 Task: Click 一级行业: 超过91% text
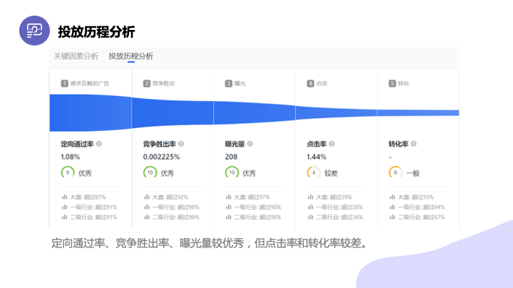pyautogui.click(x=93, y=207)
